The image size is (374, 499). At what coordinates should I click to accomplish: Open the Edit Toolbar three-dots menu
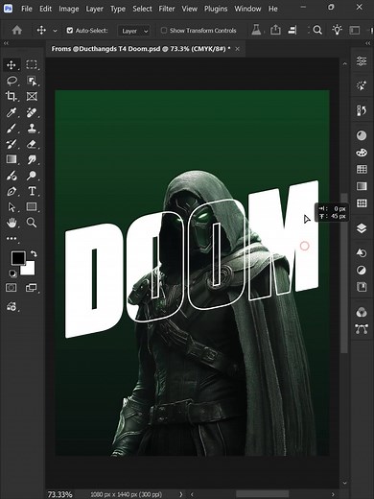(12, 238)
